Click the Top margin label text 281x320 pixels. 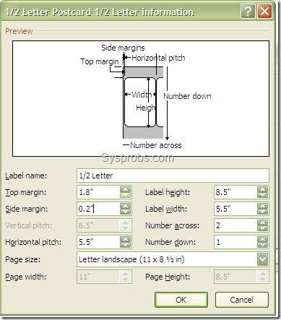(x=26, y=192)
